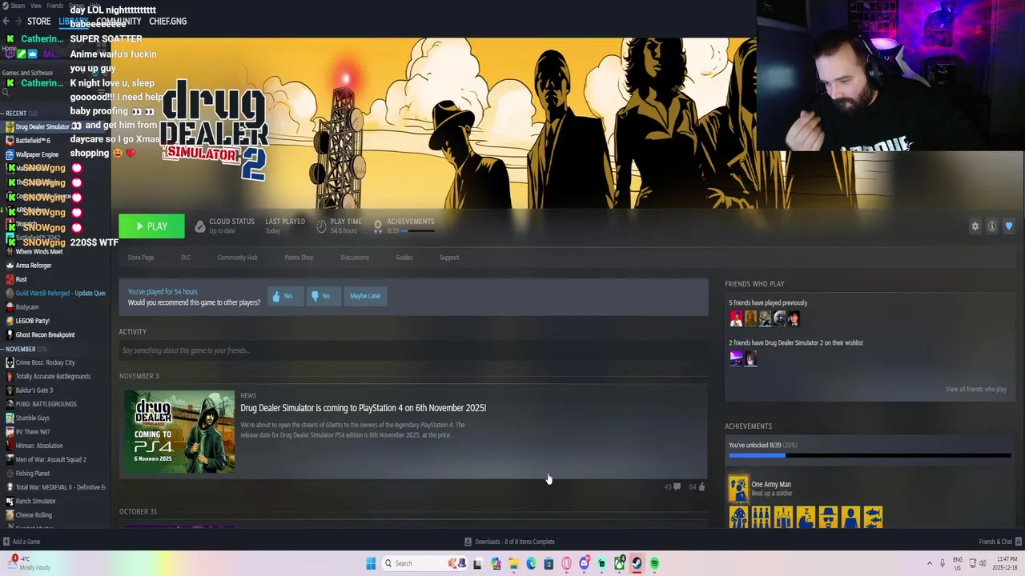The image size is (1025, 576).
Task: Click the news post thumbs-up rating icon
Action: 701,486
